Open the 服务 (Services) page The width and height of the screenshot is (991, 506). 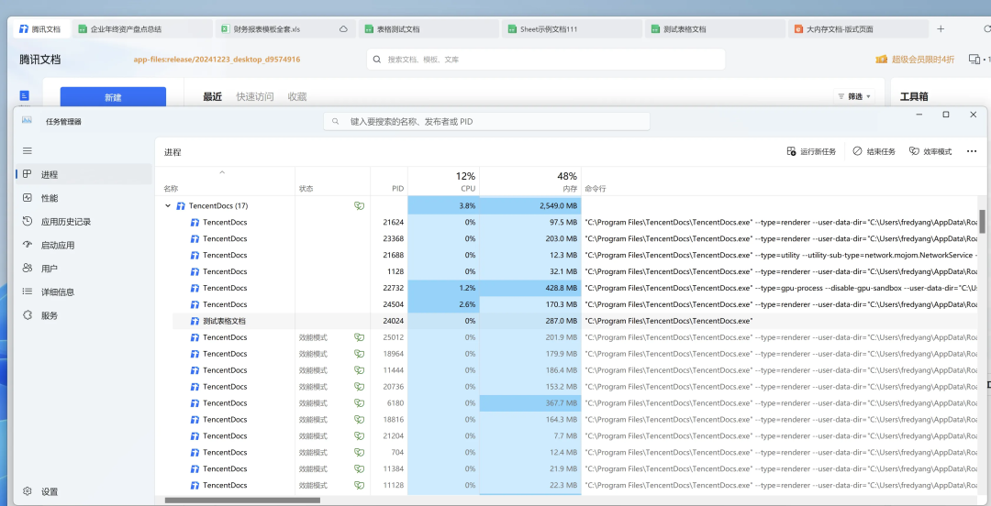click(84, 315)
